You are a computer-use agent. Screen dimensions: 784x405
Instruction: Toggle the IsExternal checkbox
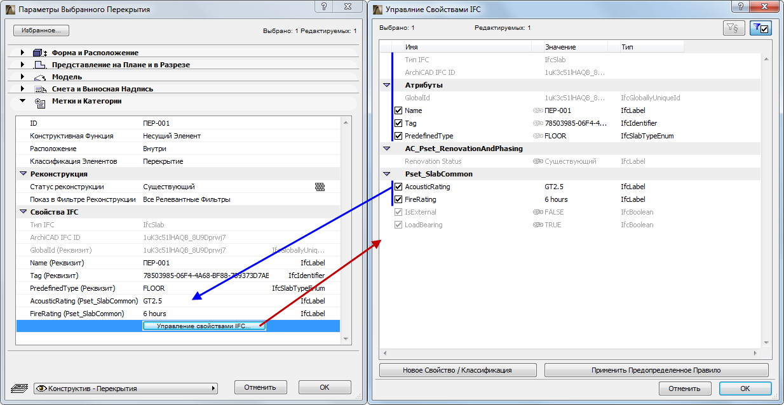[398, 212]
